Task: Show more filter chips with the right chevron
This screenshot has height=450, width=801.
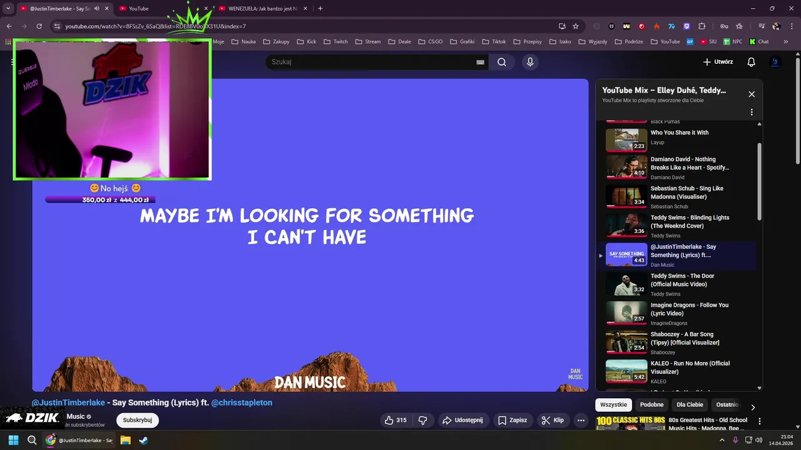Action: pos(753,407)
